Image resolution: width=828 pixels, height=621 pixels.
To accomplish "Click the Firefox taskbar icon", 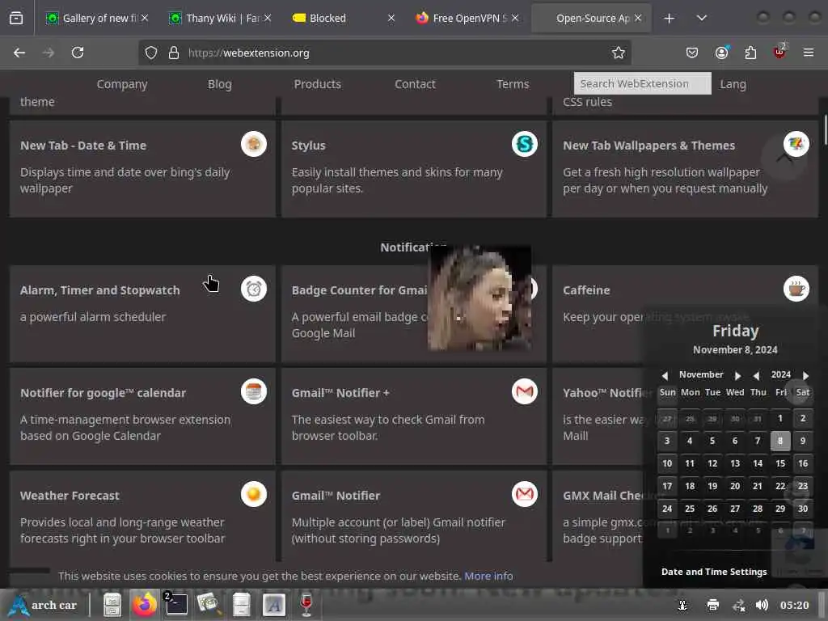I will (x=144, y=605).
